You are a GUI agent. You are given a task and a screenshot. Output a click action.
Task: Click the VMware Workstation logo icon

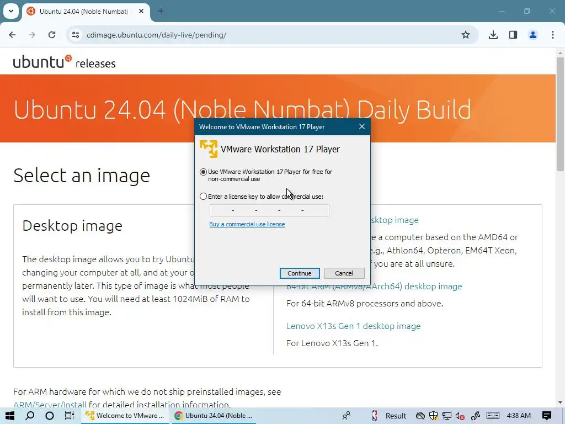209,149
